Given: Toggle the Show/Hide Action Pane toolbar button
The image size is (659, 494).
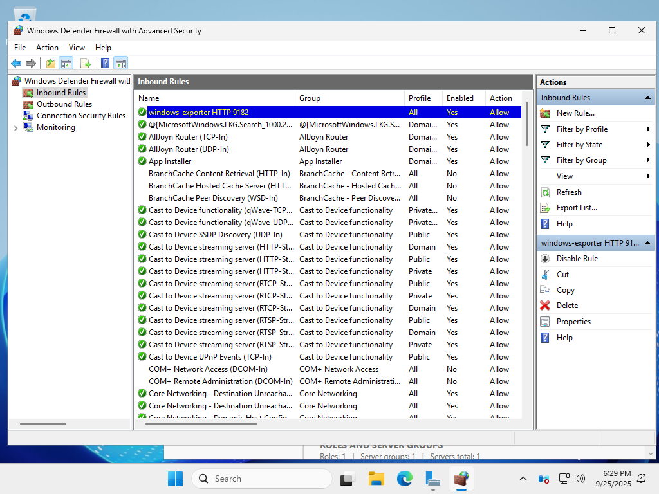Looking at the screenshot, I should (120, 63).
